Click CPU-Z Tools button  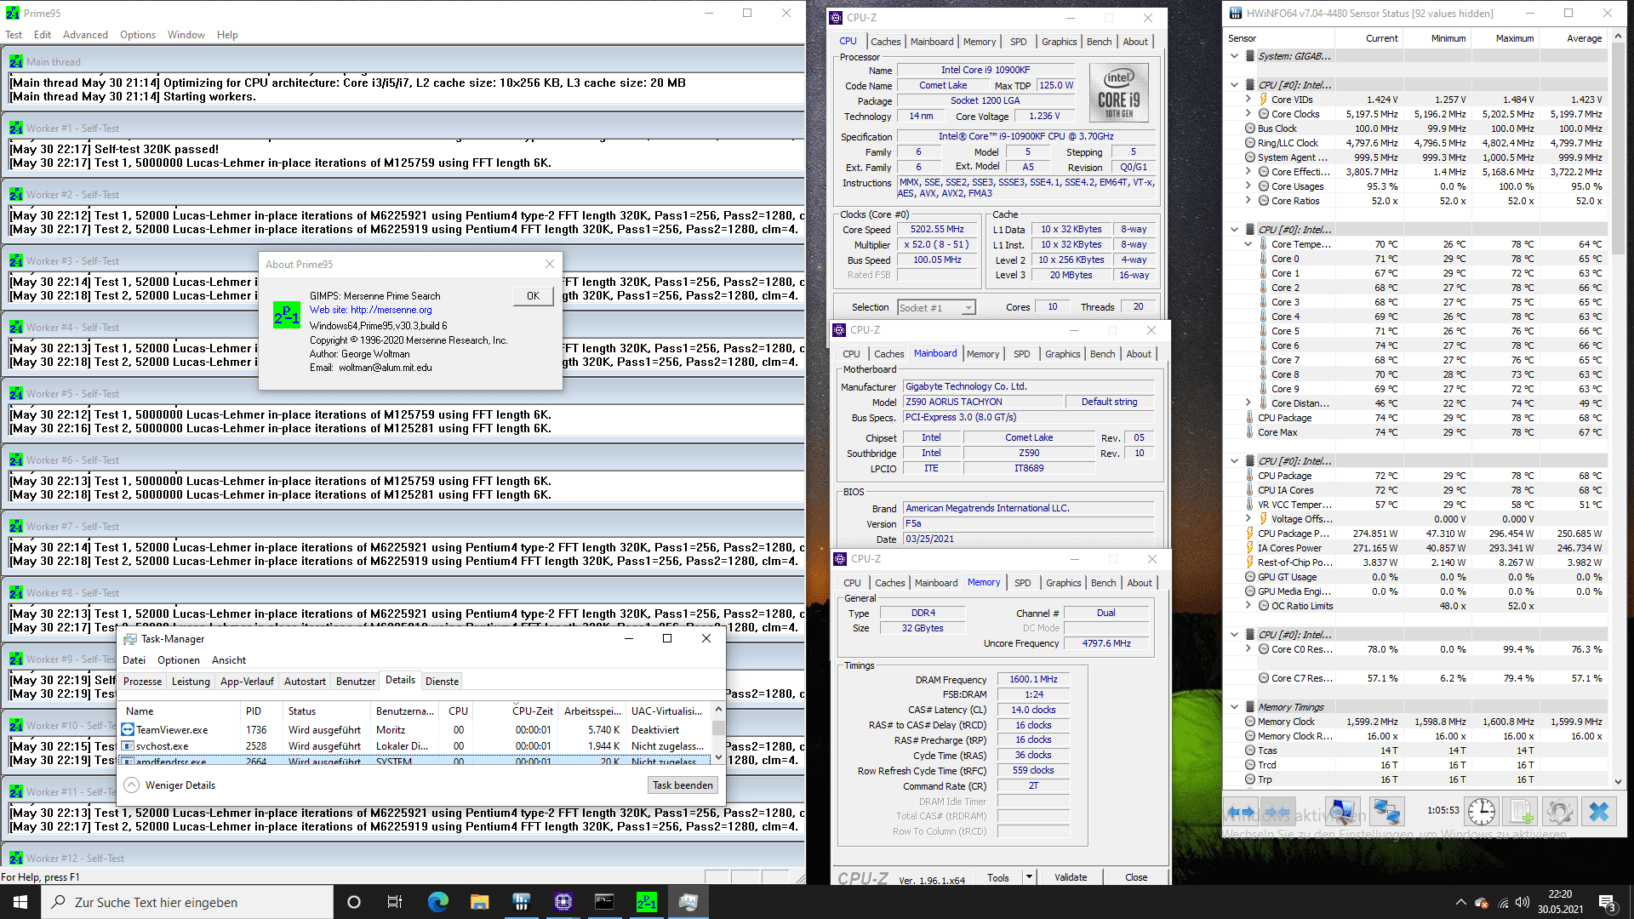coord(998,877)
